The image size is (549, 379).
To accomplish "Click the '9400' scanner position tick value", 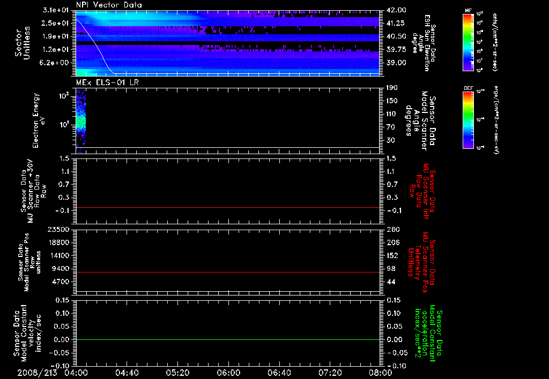I will point(61,269).
